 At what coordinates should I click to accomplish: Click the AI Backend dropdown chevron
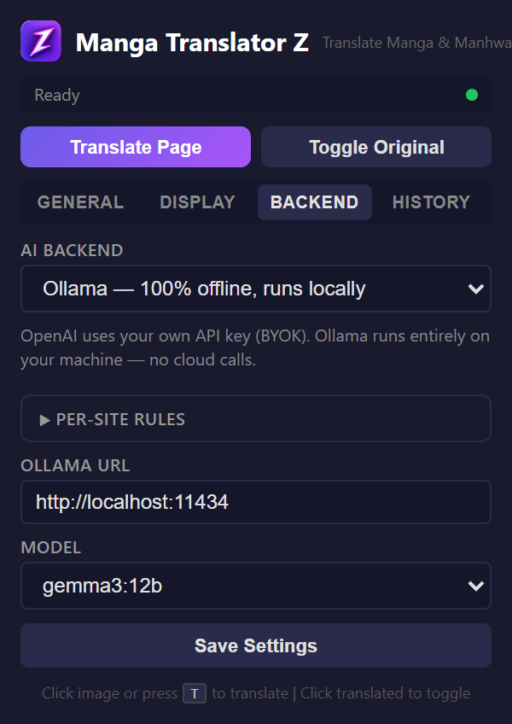(474, 289)
